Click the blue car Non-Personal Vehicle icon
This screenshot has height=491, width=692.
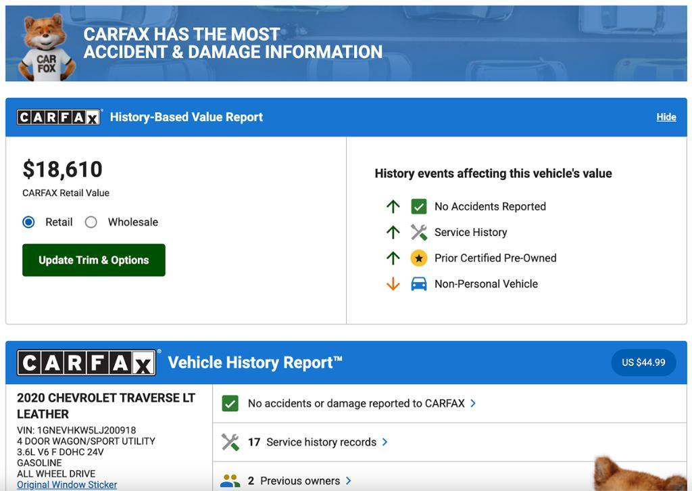click(x=419, y=284)
